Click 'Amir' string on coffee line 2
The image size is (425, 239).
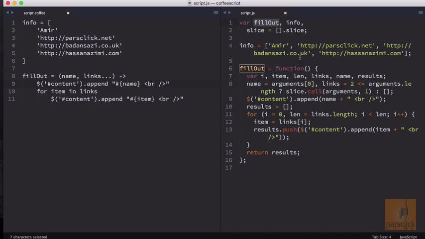47,30
